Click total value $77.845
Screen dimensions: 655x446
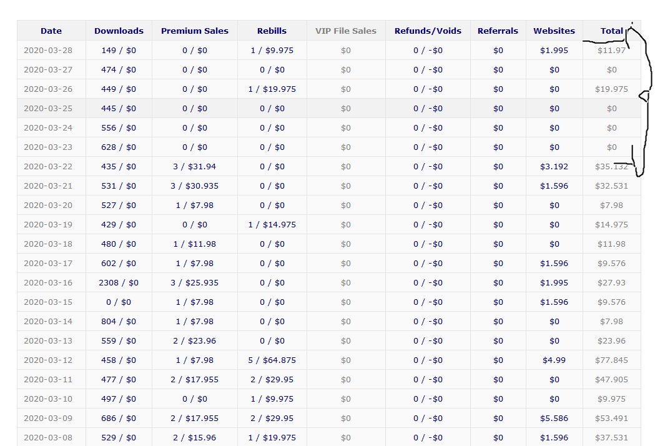coord(611,360)
